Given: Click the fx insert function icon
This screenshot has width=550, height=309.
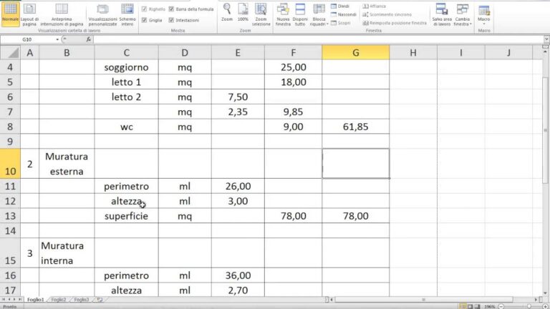Looking at the screenshot, I should point(88,39).
